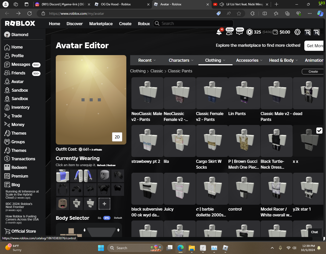Open Marketplace in the top navigation
The image size is (326, 254).
click(101, 24)
